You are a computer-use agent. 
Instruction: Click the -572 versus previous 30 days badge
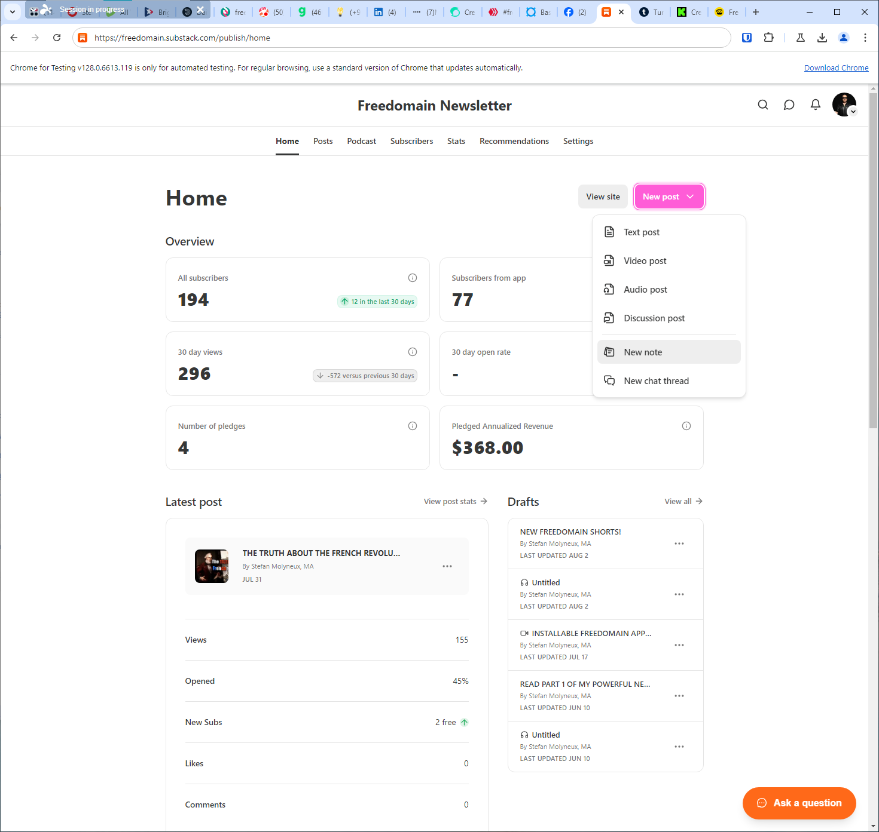tap(365, 376)
